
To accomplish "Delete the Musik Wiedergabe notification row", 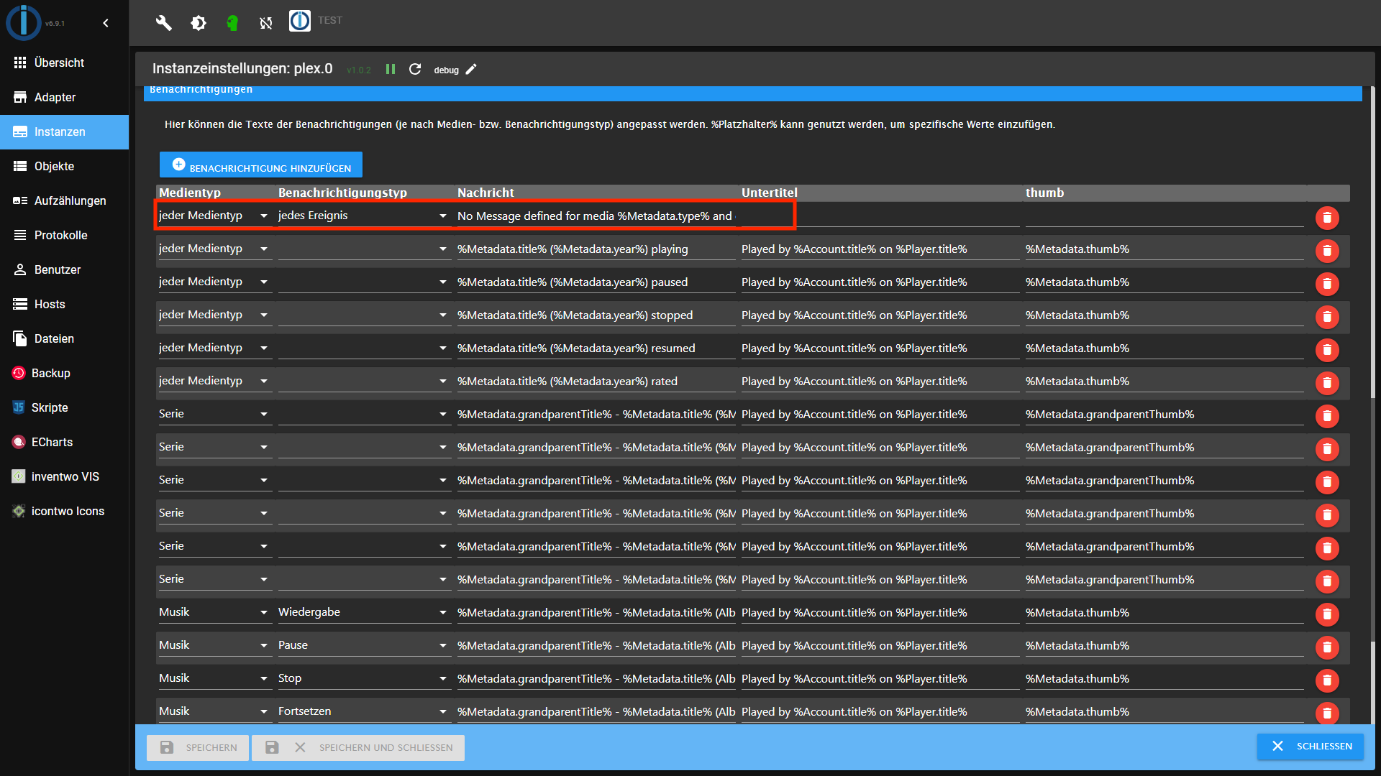I will pyautogui.click(x=1327, y=614).
